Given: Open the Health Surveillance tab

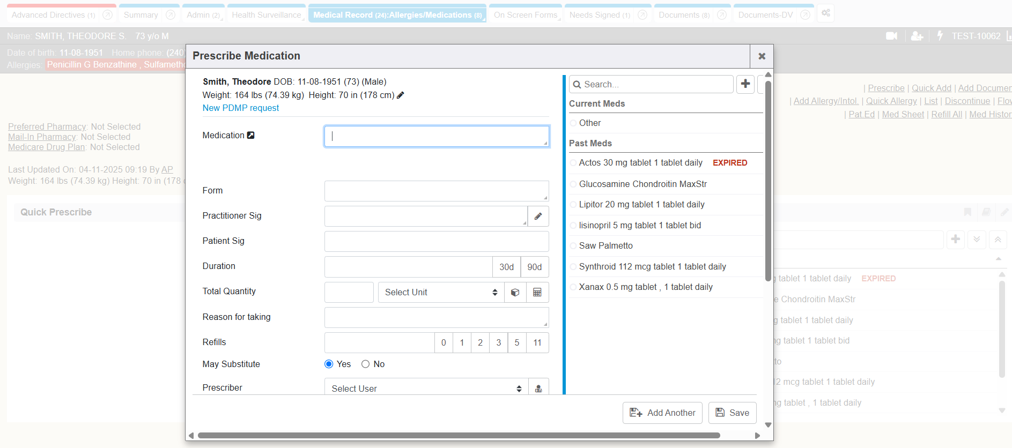Looking at the screenshot, I should (x=266, y=15).
